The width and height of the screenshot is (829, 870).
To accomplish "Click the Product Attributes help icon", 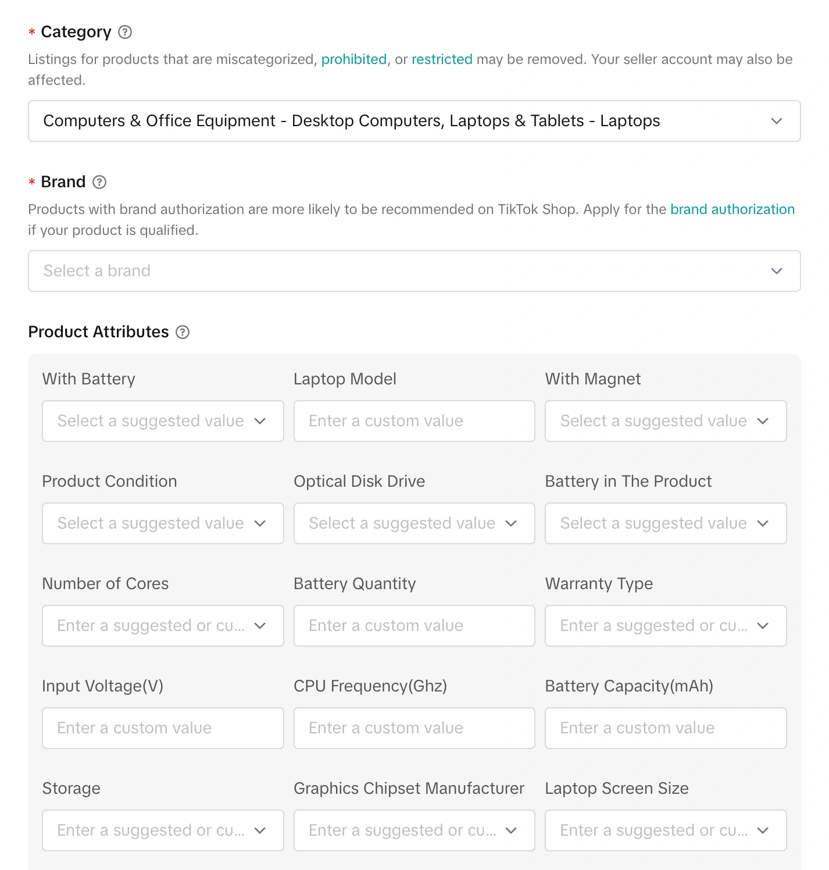I will (x=183, y=332).
